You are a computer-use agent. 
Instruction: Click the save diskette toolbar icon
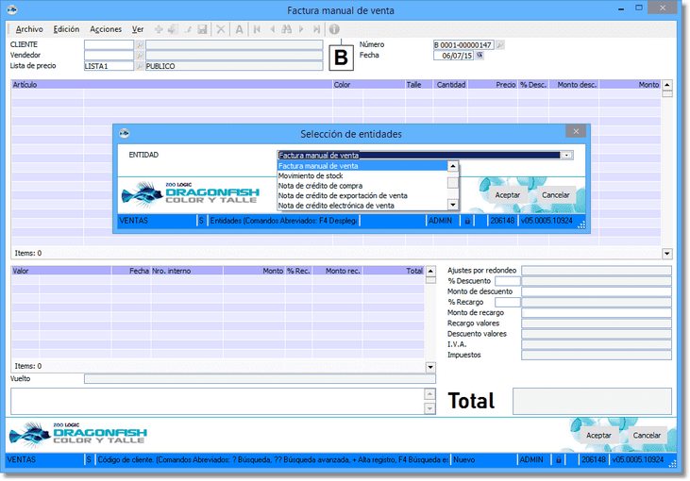[x=202, y=29]
